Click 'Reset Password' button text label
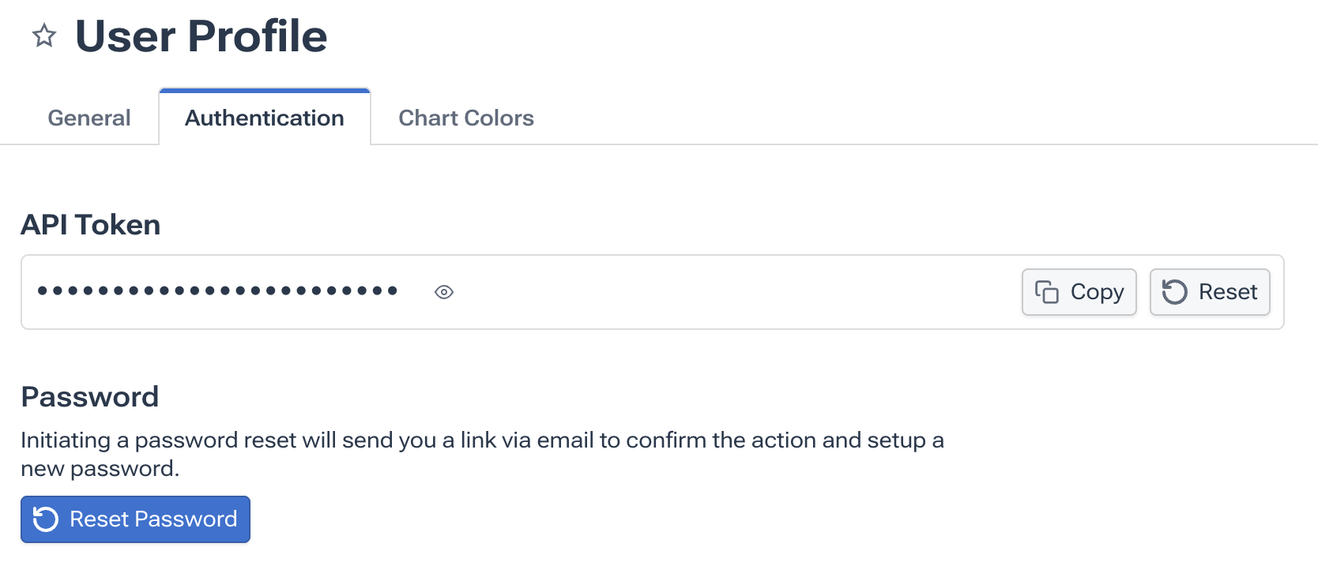1318x562 pixels. click(153, 519)
